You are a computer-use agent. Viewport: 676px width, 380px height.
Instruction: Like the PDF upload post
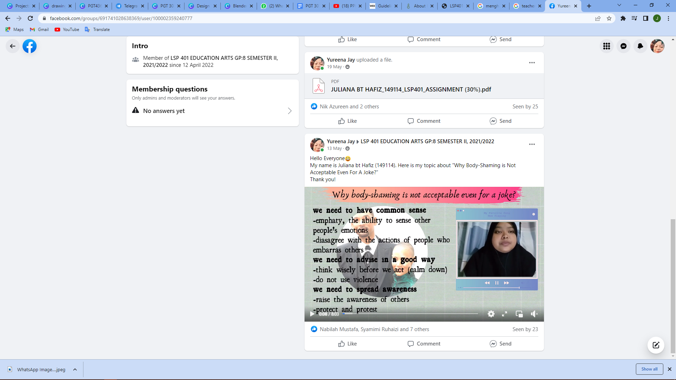click(x=348, y=121)
